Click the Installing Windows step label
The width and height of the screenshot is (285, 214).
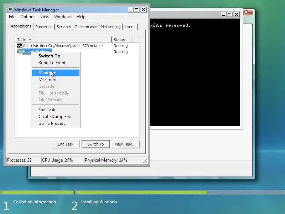click(99, 202)
